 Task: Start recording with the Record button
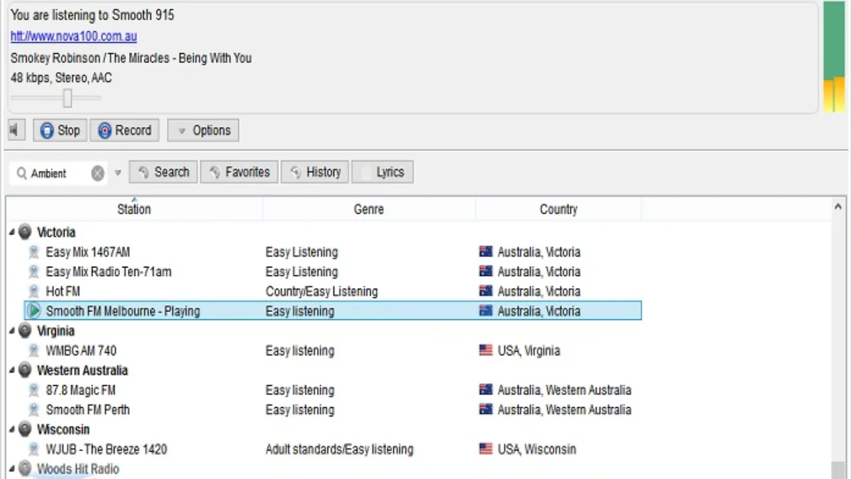(x=124, y=130)
